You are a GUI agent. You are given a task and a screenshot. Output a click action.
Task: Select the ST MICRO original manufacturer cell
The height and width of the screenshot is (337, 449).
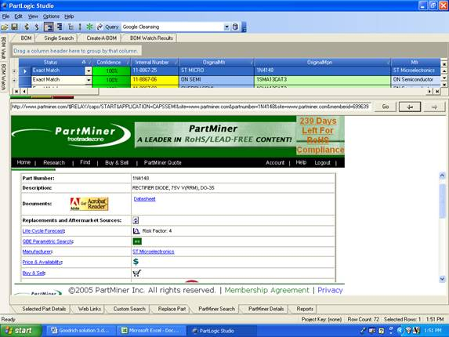click(216, 71)
